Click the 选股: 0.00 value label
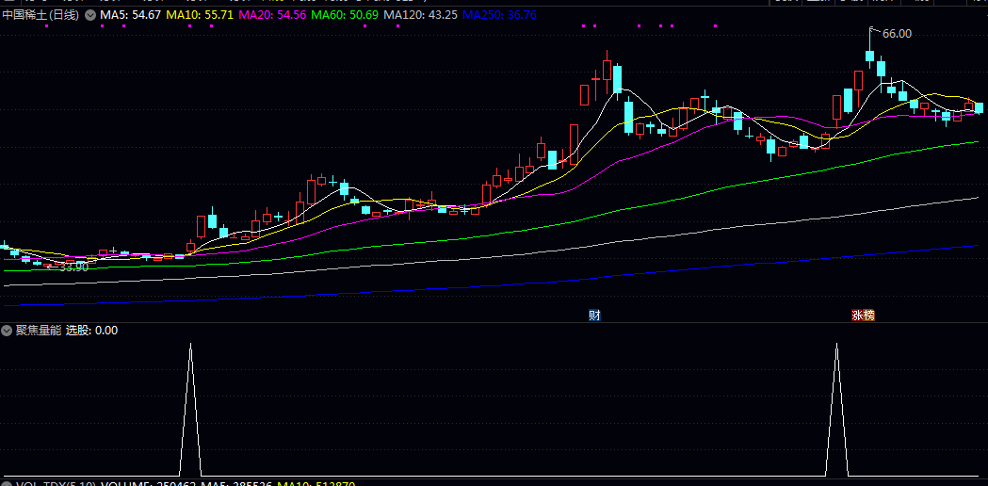Viewport: 988px width, 486px height. click(x=91, y=331)
